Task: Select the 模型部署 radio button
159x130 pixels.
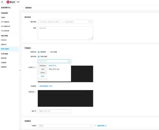Action: click(39, 52)
